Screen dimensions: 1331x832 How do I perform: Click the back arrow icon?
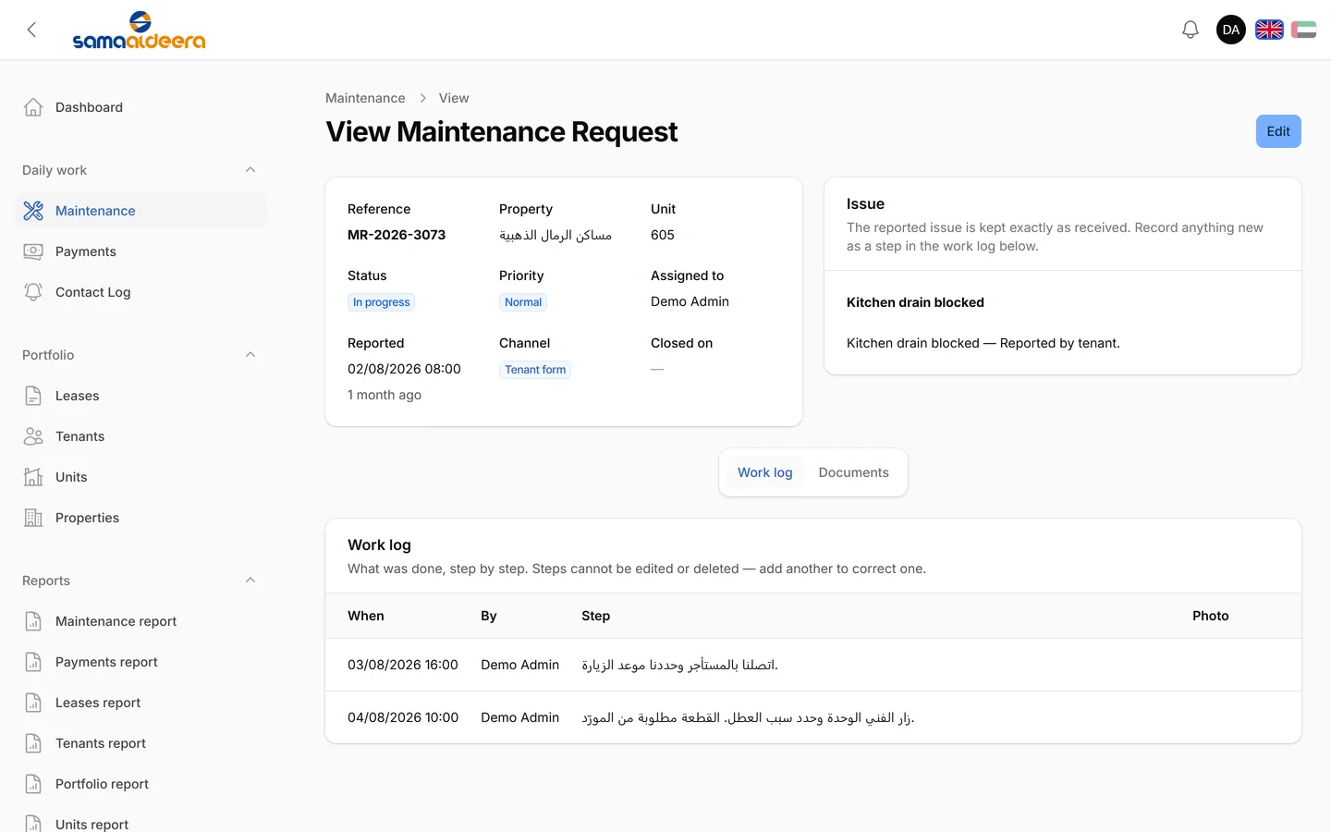pyautogui.click(x=31, y=30)
